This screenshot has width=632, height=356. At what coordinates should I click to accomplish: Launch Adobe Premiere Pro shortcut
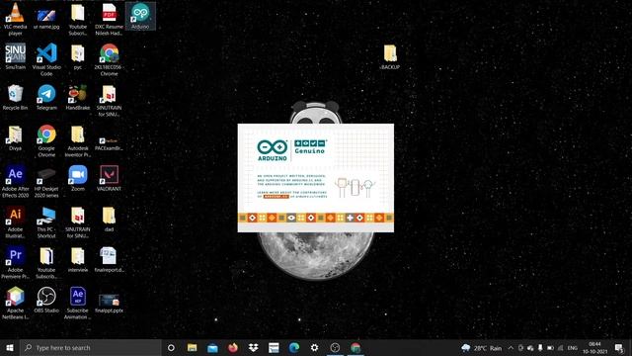pyautogui.click(x=16, y=262)
